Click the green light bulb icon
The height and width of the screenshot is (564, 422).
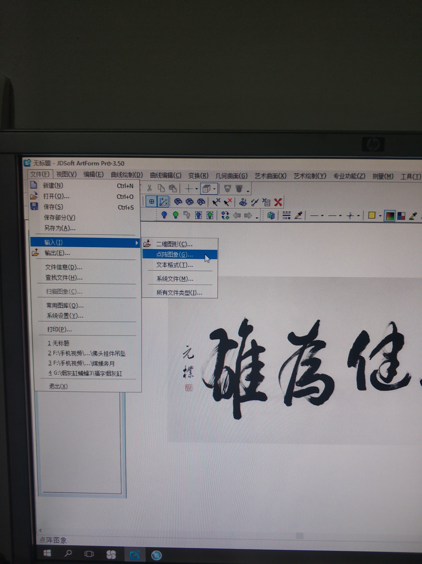point(176,215)
